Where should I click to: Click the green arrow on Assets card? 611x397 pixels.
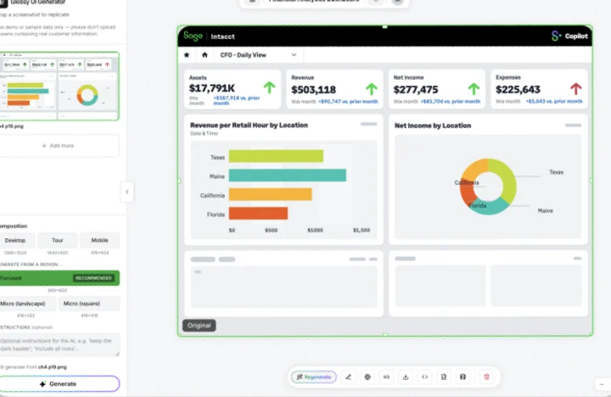coord(269,87)
